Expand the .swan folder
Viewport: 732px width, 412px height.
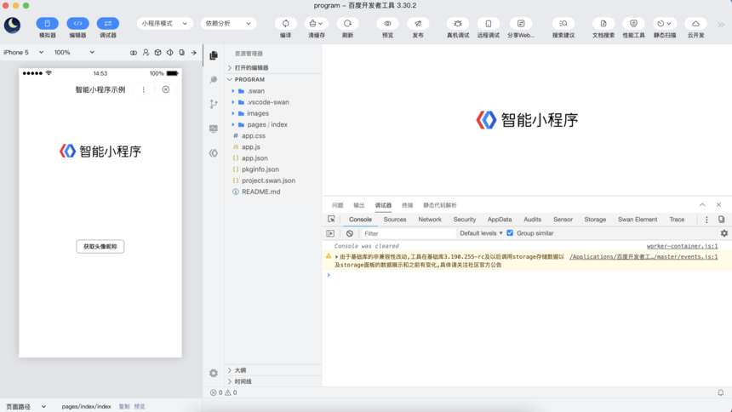tap(273, 90)
